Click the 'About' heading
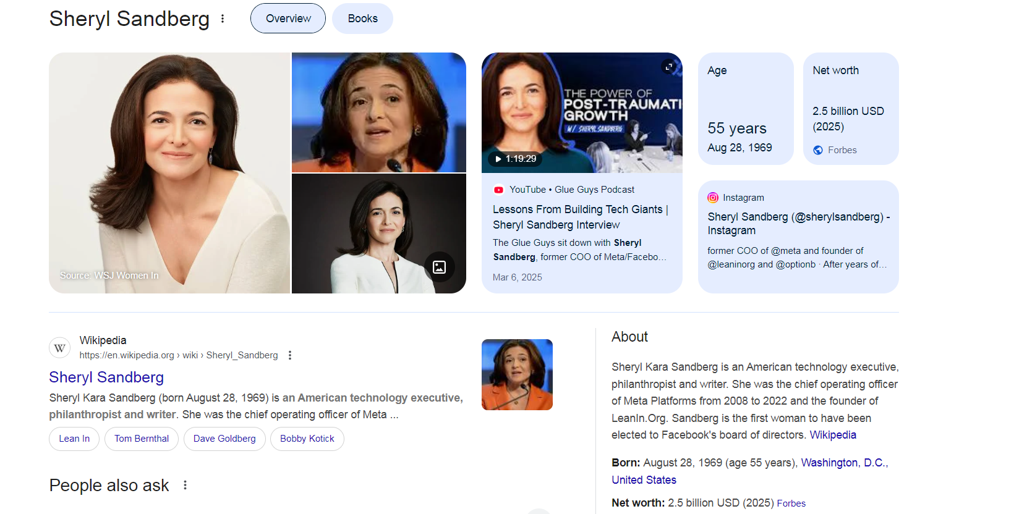 pyautogui.click(x=629, y=337)
